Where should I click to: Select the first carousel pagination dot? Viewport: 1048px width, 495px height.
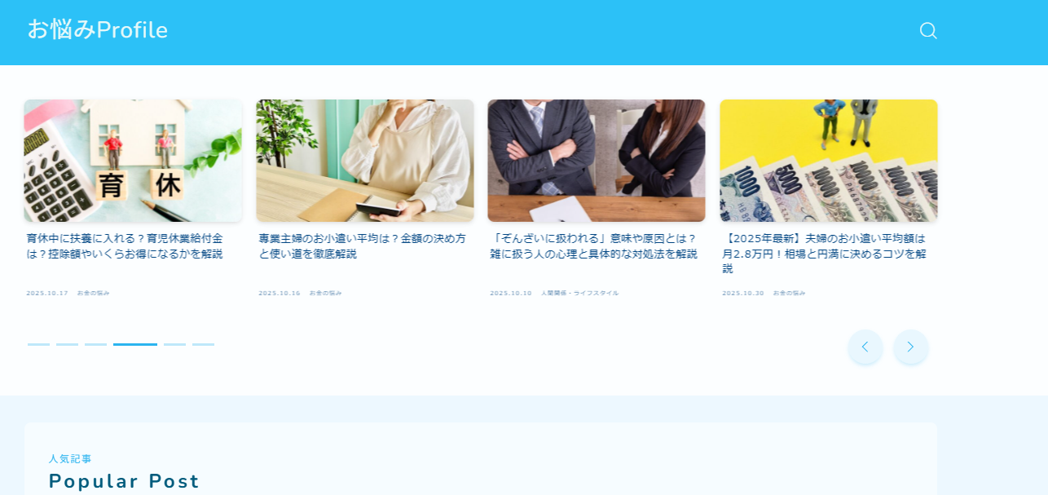pyautogui.click(x=37, y=343)
